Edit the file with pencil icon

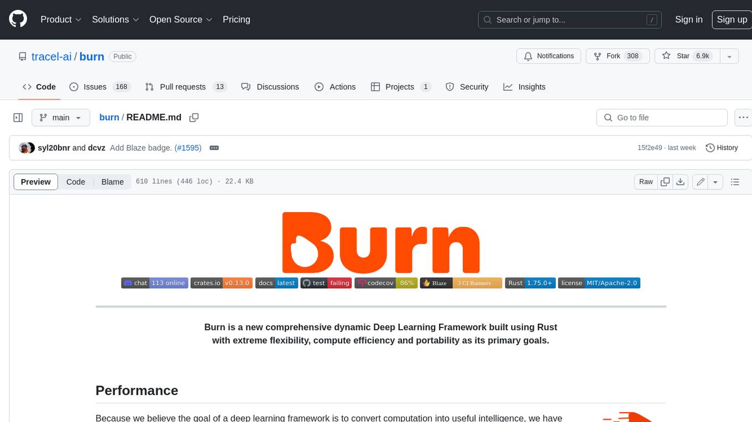point(701,182)
